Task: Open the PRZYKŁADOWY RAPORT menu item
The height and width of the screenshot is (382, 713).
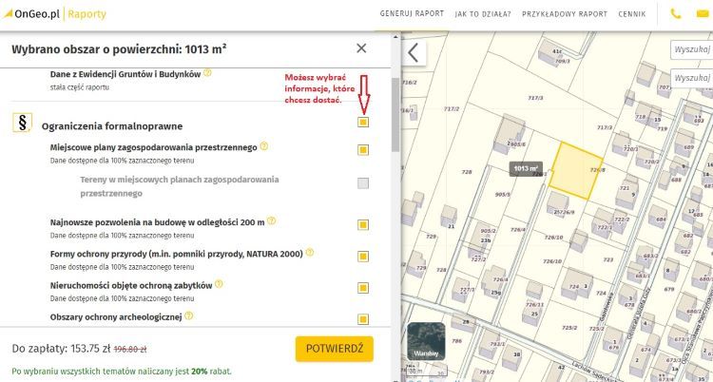Action: [565, 14]
